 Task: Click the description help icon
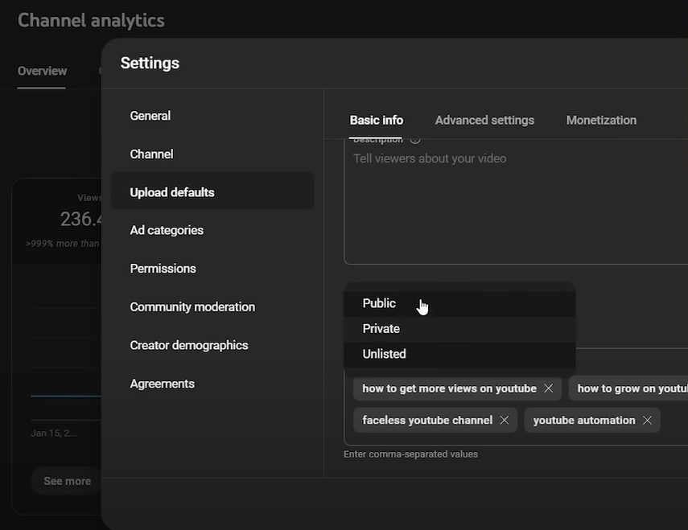(415, 140)
